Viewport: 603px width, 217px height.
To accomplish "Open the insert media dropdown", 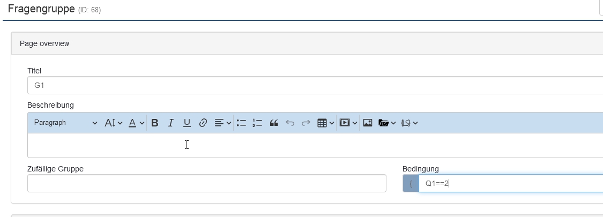I will pos(348,123).
